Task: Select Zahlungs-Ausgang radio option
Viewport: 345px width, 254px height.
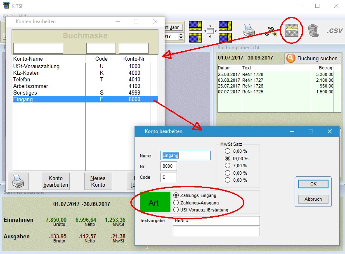Action: click(176, 203)
